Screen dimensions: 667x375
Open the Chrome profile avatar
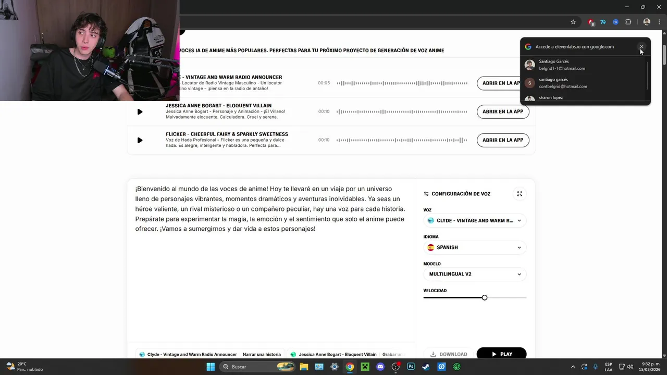(x=647, y=22)
